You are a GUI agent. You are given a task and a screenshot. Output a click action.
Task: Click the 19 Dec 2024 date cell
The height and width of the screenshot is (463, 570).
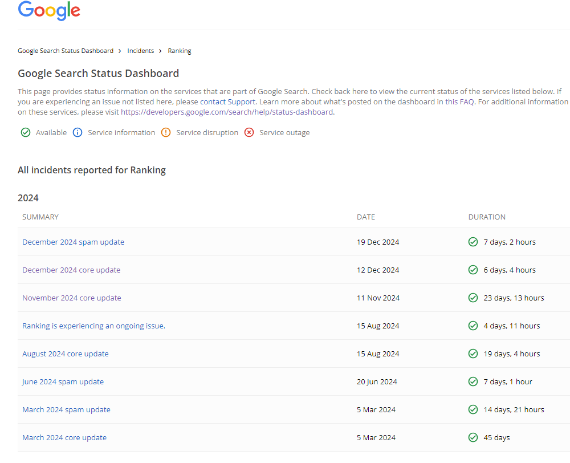pyautogui.click(x=378, y=242)
